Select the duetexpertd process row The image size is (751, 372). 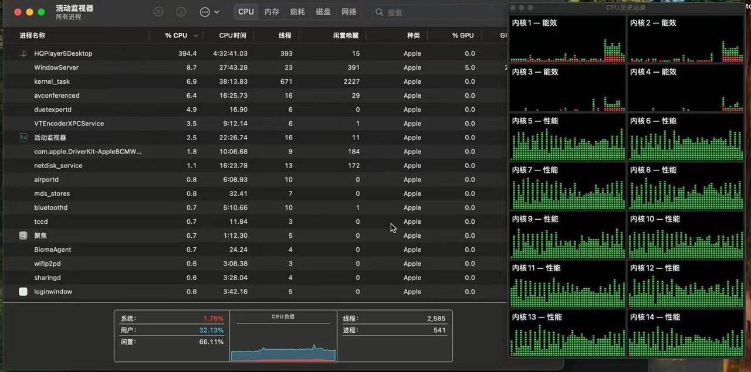(x=255, y=110)
